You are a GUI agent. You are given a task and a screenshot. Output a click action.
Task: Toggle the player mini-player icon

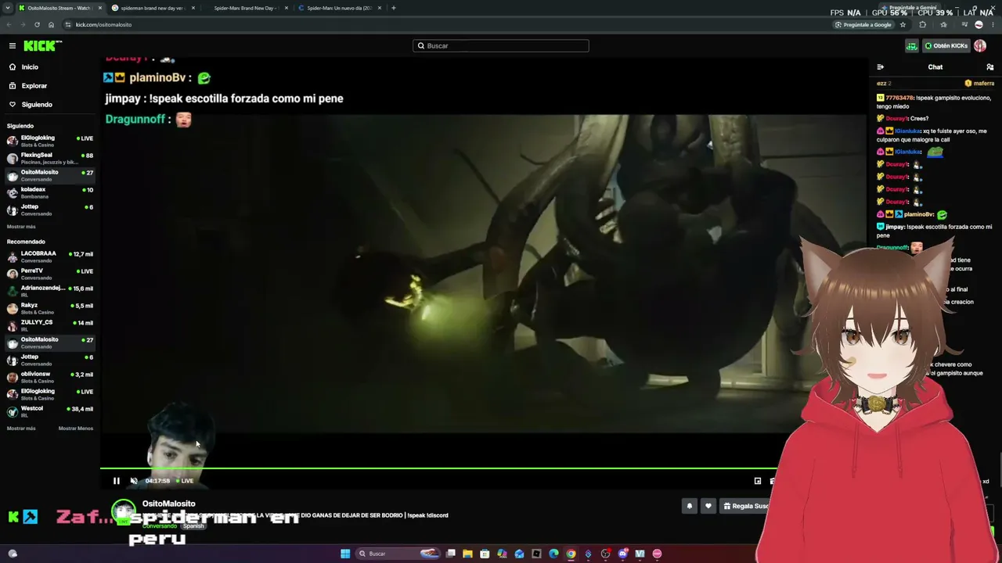coord(758,481)
